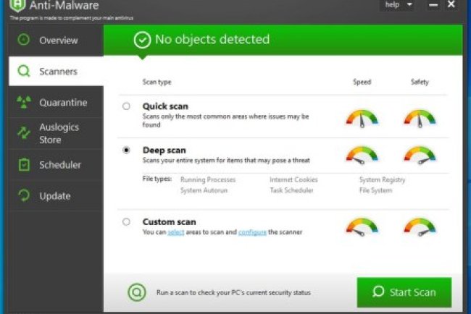
Task: Click the Update refresh icon
Action: pos(24,195)
